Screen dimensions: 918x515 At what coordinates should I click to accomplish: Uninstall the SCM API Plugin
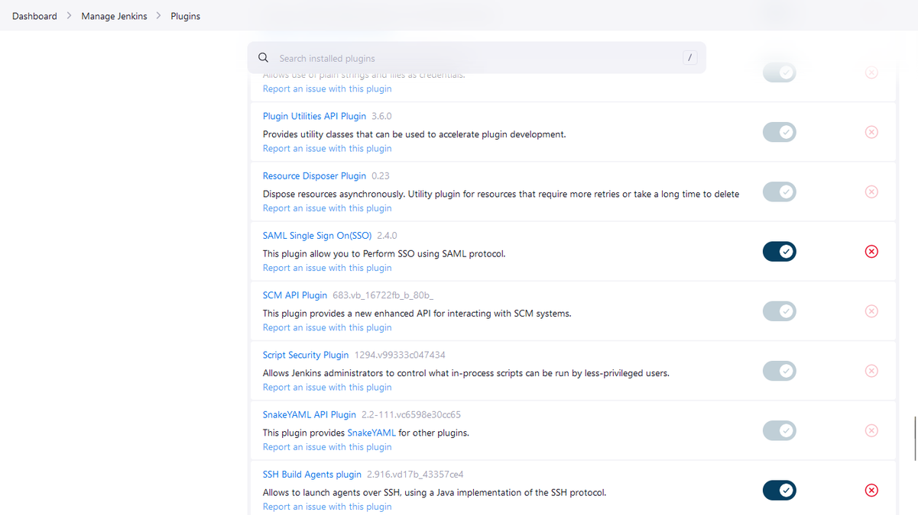pyautogui.click(x=871, y=311)
